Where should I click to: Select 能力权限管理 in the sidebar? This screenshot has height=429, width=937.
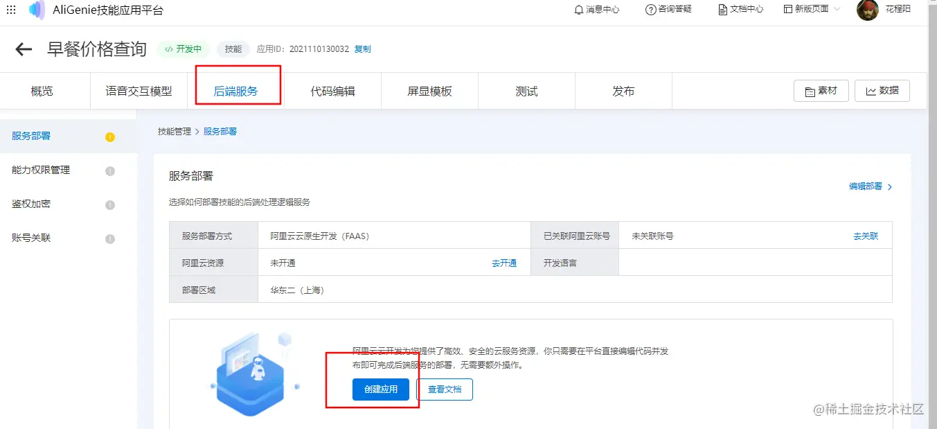coord(68,170)
